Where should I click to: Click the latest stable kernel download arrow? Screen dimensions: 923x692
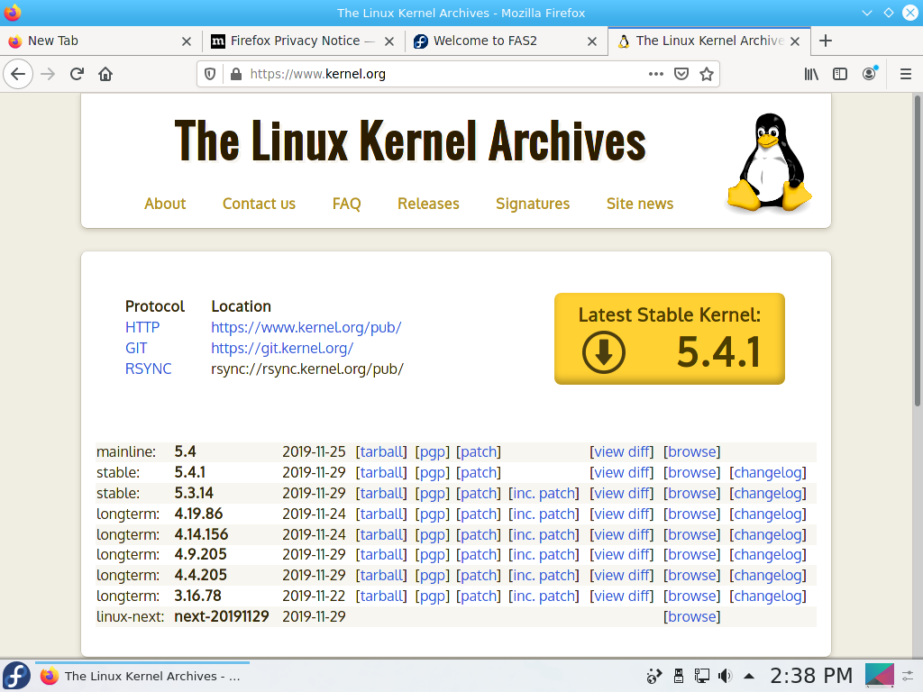pyautogui.click(x=603, y=352)
